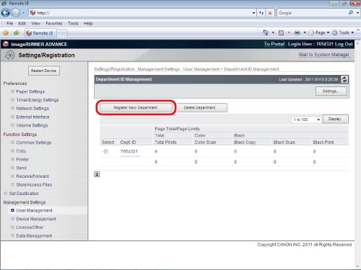
Task: Select User Management in sidebar
Action: pos(34,210)
